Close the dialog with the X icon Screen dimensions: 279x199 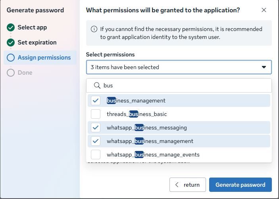264,10
